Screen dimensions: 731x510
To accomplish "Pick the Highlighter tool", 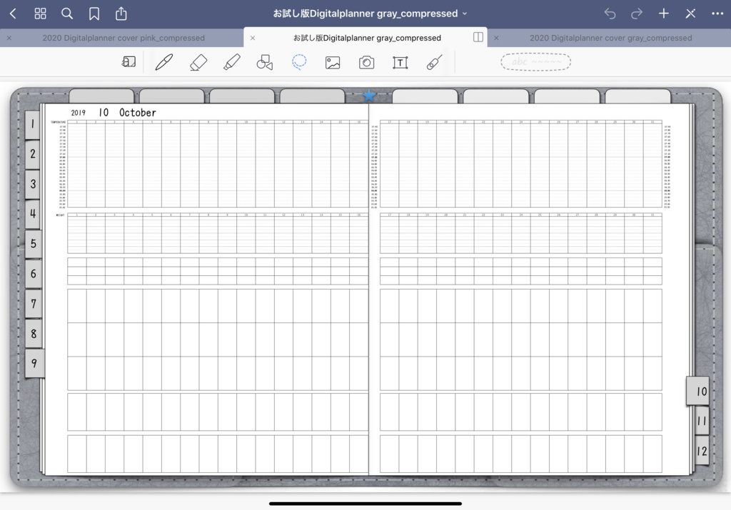I will (231, 62).
